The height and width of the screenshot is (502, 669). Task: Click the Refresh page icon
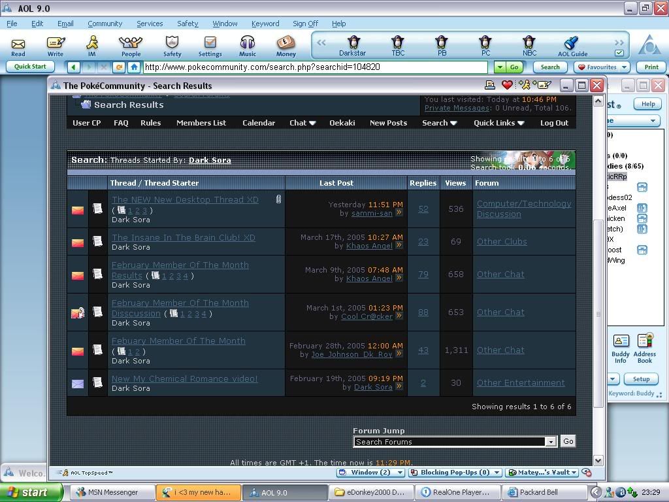point(119,67)
